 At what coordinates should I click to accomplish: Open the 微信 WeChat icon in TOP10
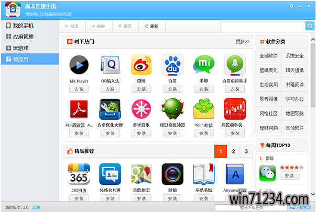267,173
